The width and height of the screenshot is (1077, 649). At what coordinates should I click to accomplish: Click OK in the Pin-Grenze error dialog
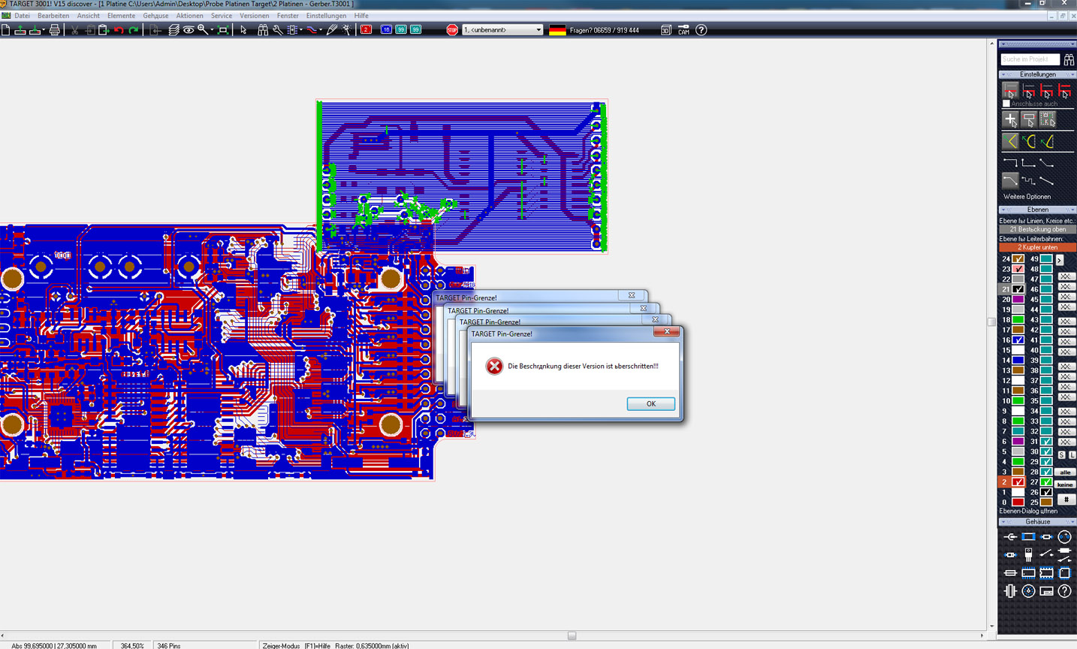coord(650,403)
